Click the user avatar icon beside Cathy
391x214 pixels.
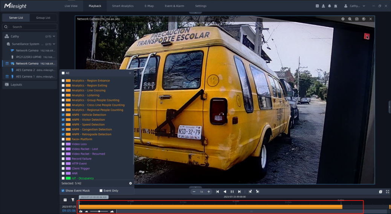point(346,6)
